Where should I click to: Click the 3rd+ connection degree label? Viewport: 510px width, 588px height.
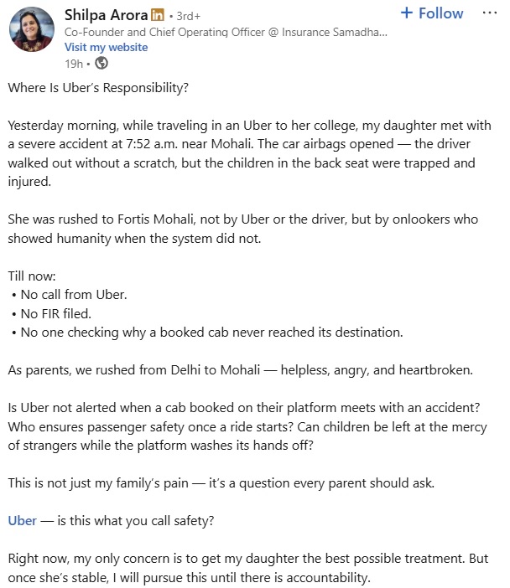(x=190, y=15)
